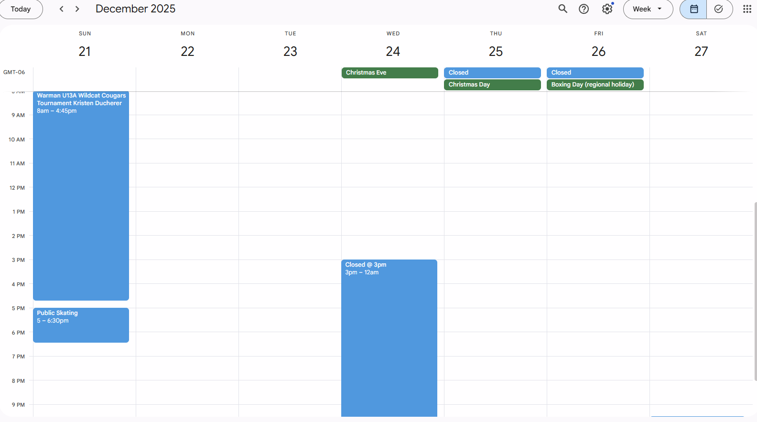
Task: Open the Public Skating event
Action: (x=81, y=325)
